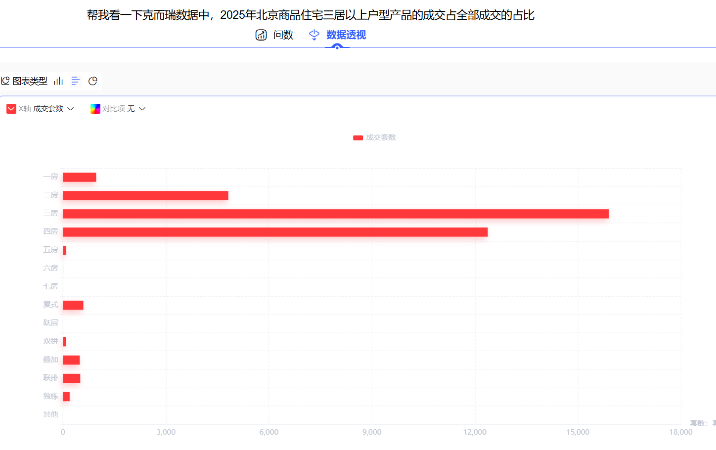Click the 联排 bar in the chart
This screenshot has width=716, height=450.
pos(71,378)
